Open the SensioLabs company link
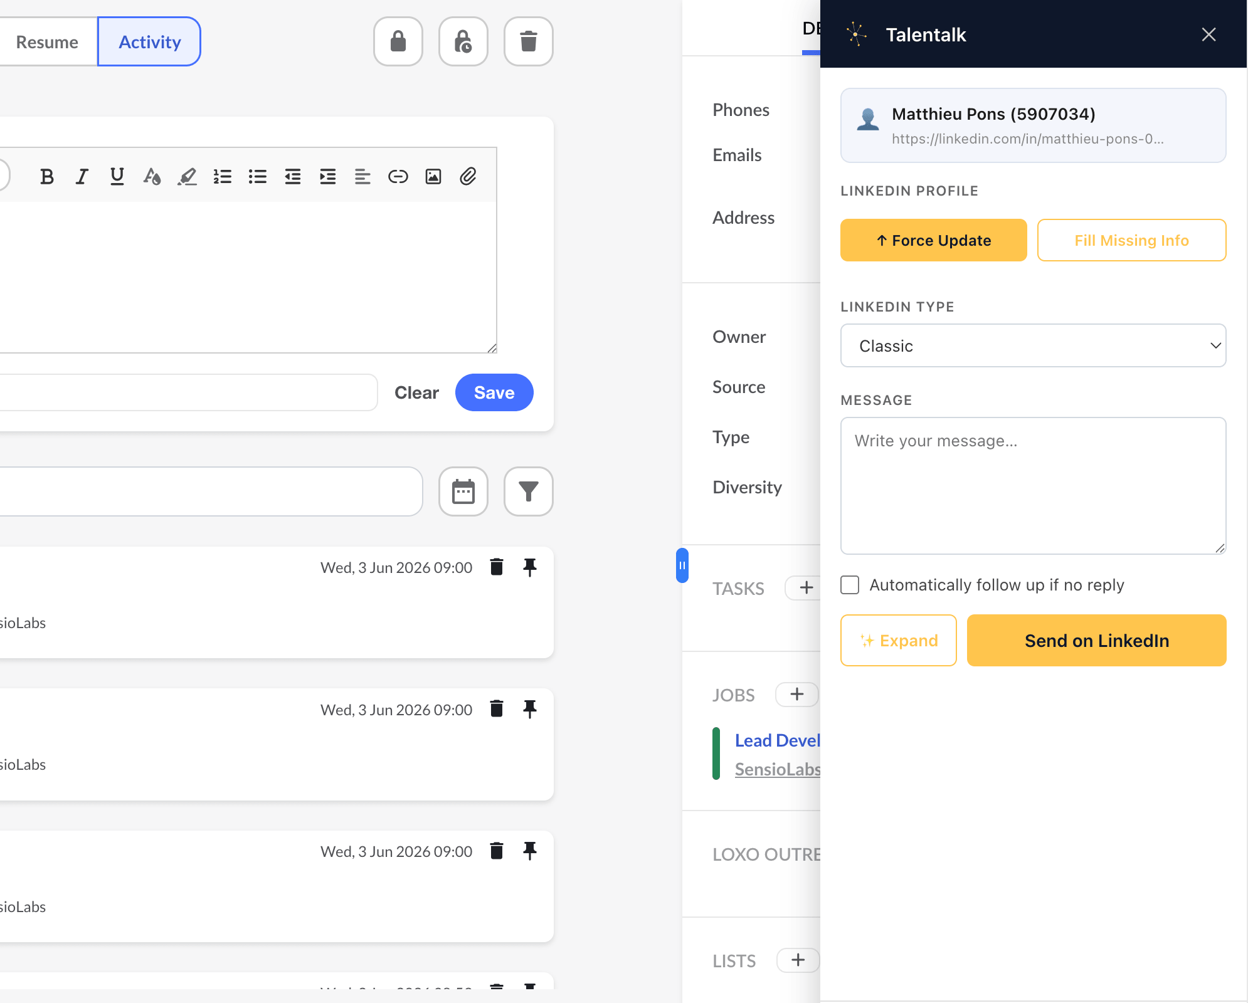Viewport: 1248px width, 1003px height. pyautogui.click(x=778, y=769)
